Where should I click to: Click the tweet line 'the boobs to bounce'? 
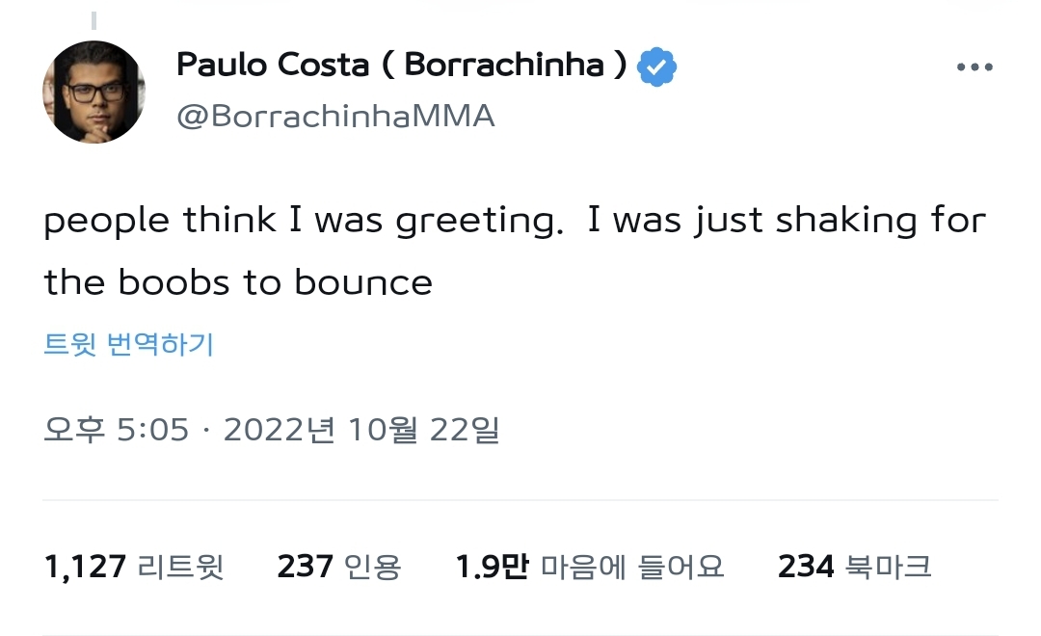click(238, 282)
